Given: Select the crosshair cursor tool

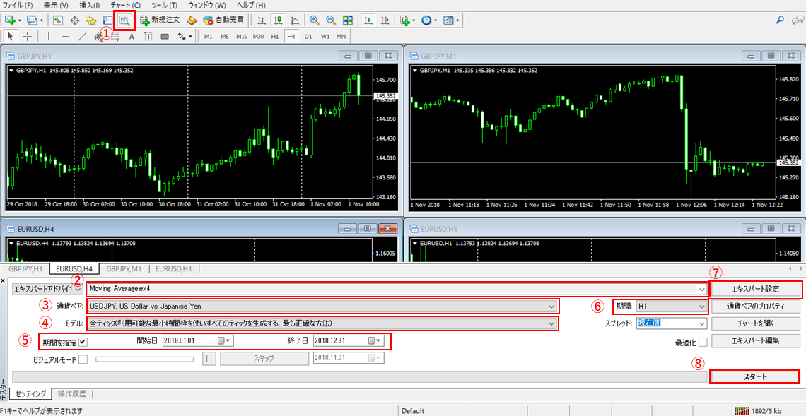Looking at the screenshot, I should (x=28, y=37).
